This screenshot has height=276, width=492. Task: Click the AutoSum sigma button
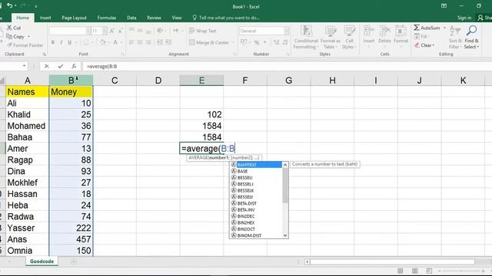[427, 28]
